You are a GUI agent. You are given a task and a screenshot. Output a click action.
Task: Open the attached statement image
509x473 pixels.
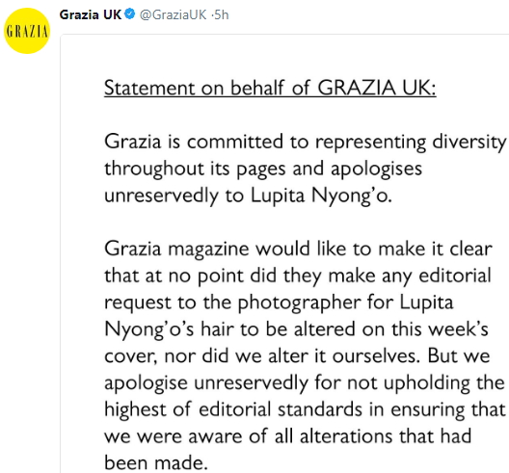[x=284, y=253]
